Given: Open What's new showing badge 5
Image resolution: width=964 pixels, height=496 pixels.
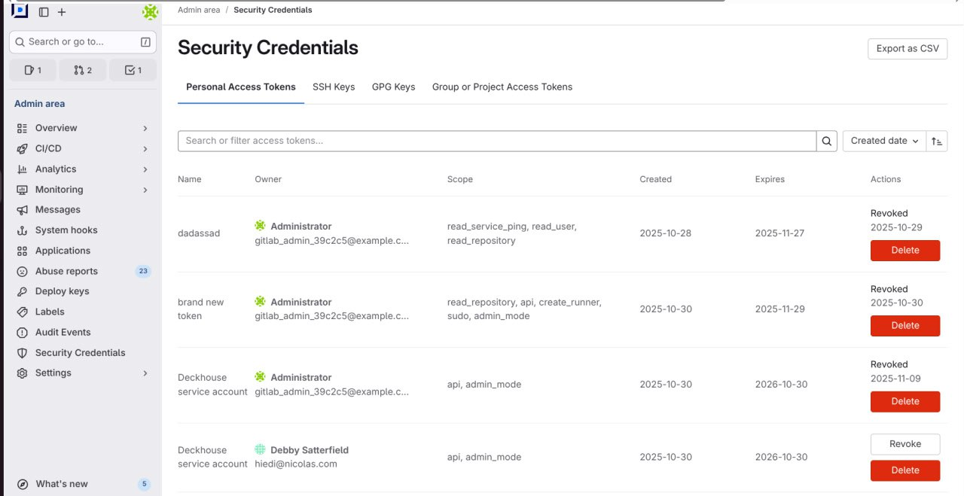Looking at the screenshot, I should click(62, 484).
